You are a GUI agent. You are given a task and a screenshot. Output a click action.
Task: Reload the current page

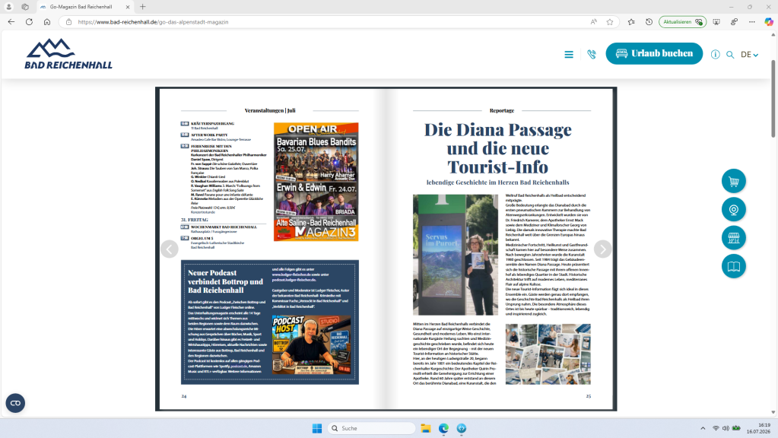29,22
